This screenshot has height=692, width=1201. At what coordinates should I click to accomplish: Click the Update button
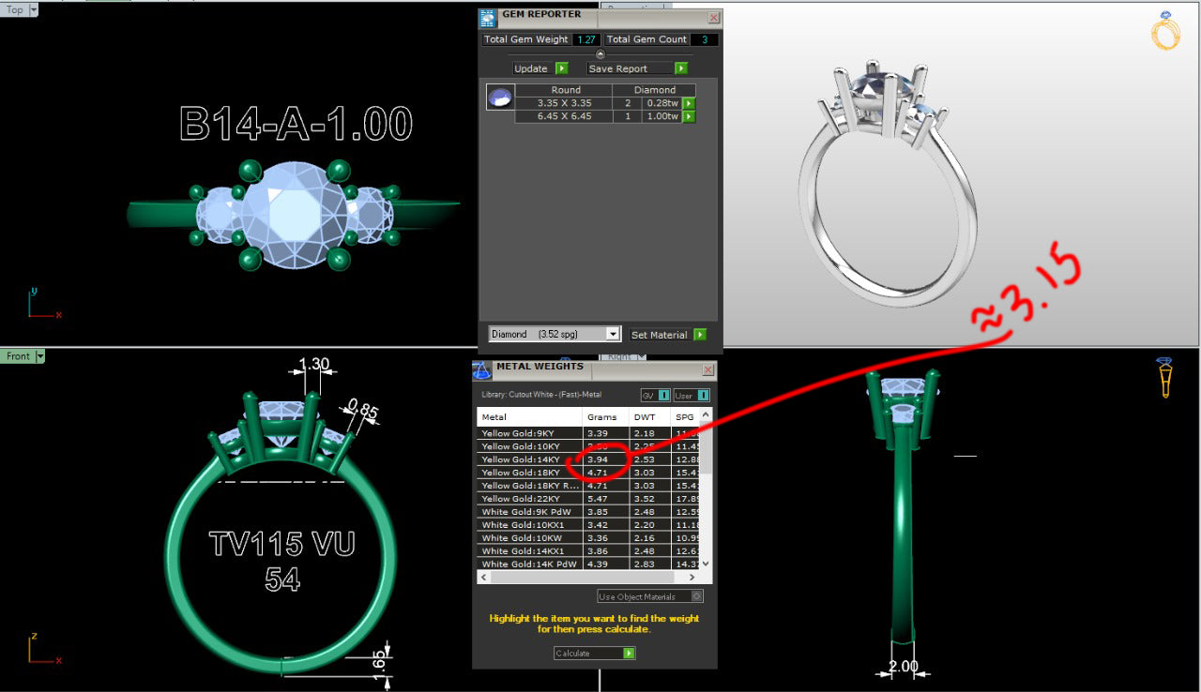point(531,68)
